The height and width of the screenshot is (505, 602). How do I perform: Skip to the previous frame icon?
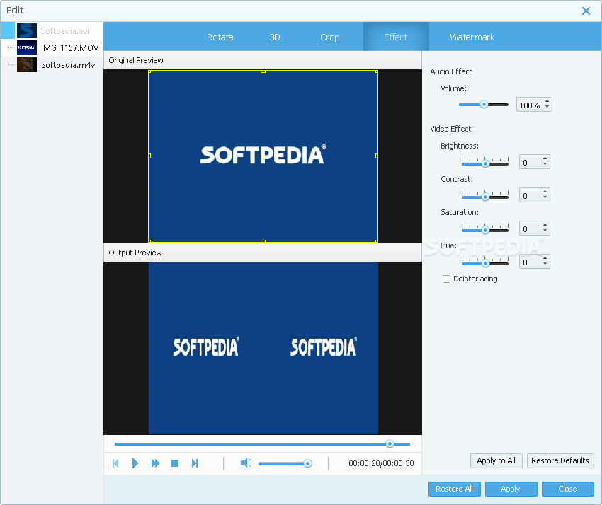pos(115,463)
